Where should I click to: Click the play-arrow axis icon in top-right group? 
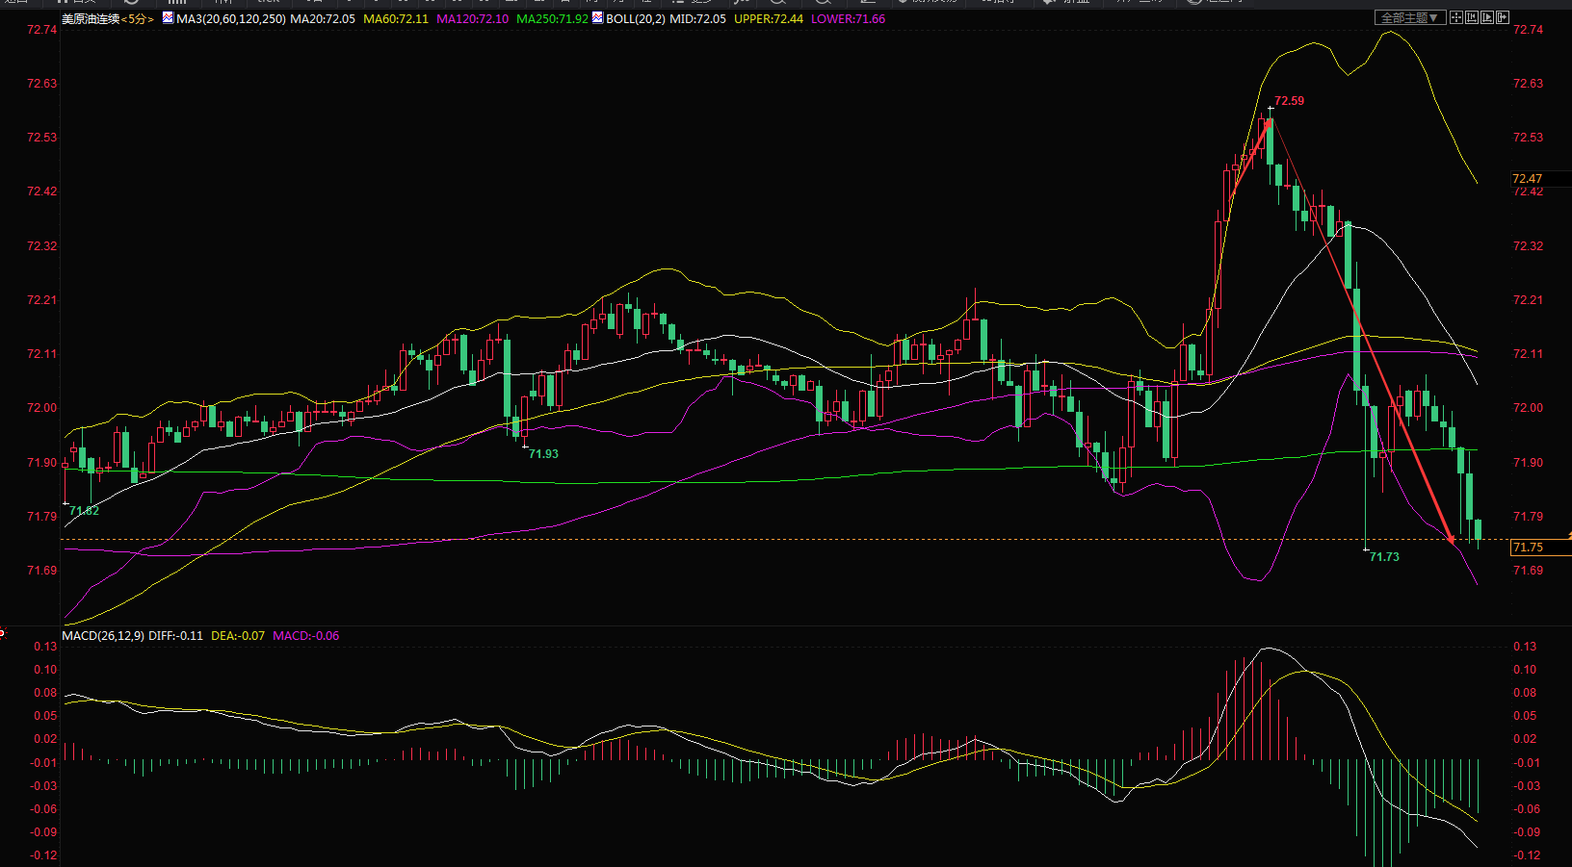[x=1487, y=17]
